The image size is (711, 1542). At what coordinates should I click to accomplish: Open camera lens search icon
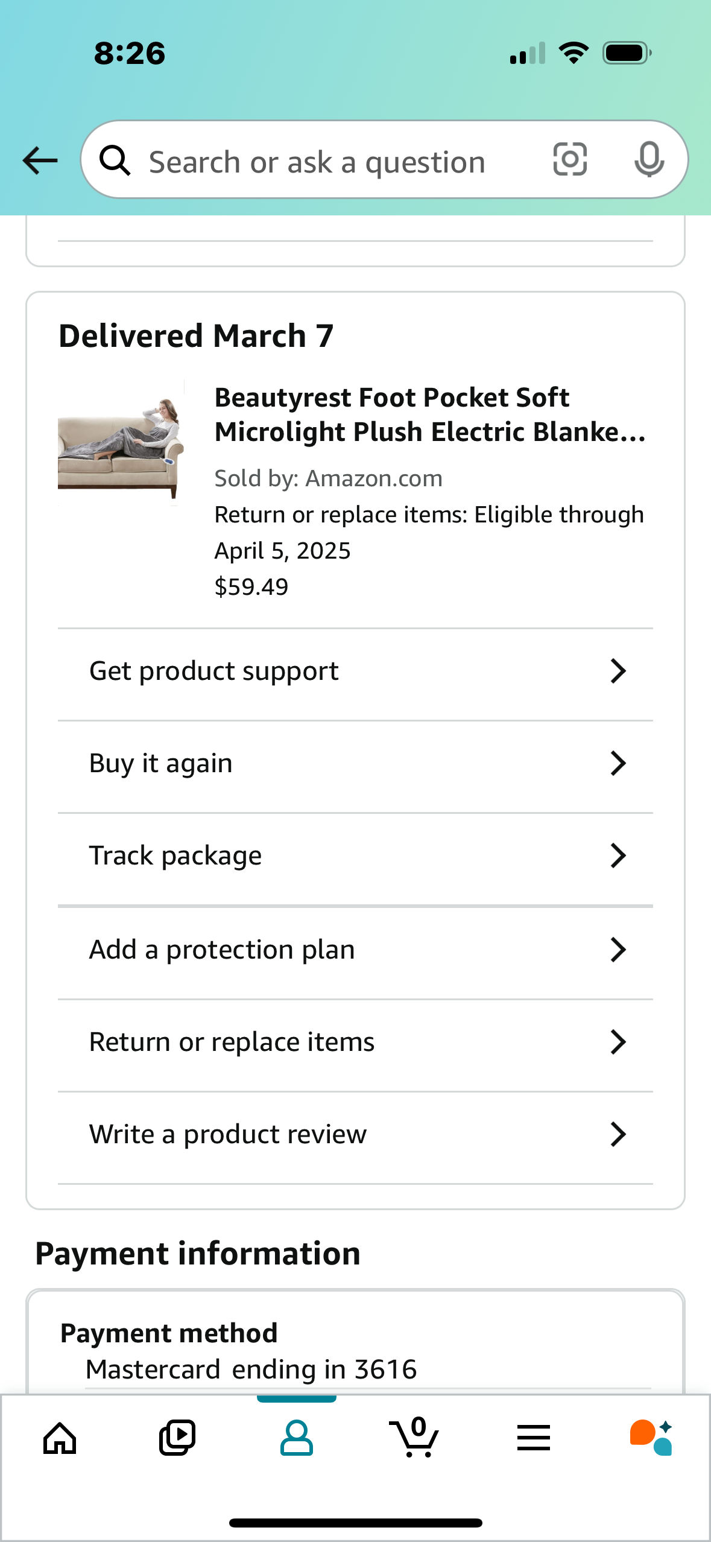570,159
